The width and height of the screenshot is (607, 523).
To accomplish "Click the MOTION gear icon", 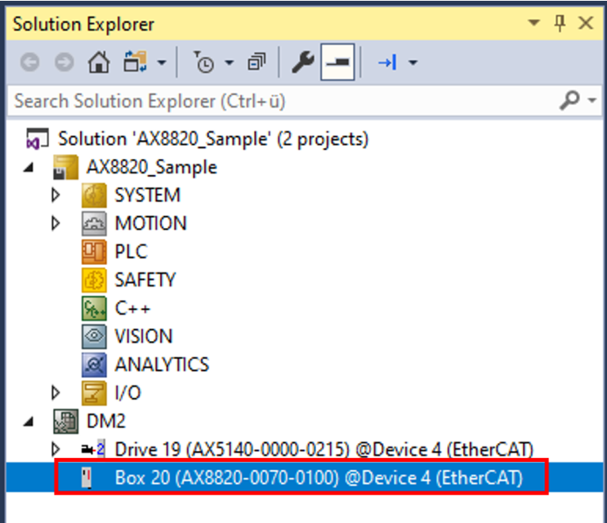I will (94, 223).
